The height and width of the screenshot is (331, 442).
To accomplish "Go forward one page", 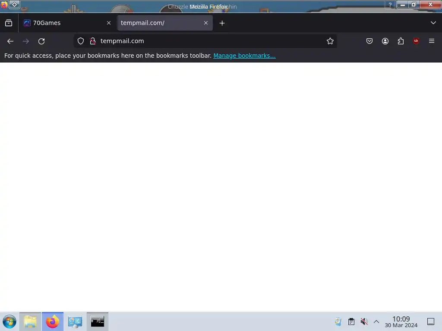I will pyautogui.click(x=26, y=41).
